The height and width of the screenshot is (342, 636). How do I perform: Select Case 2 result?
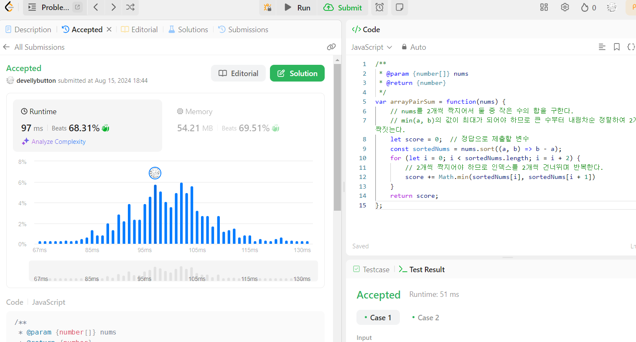425,317
